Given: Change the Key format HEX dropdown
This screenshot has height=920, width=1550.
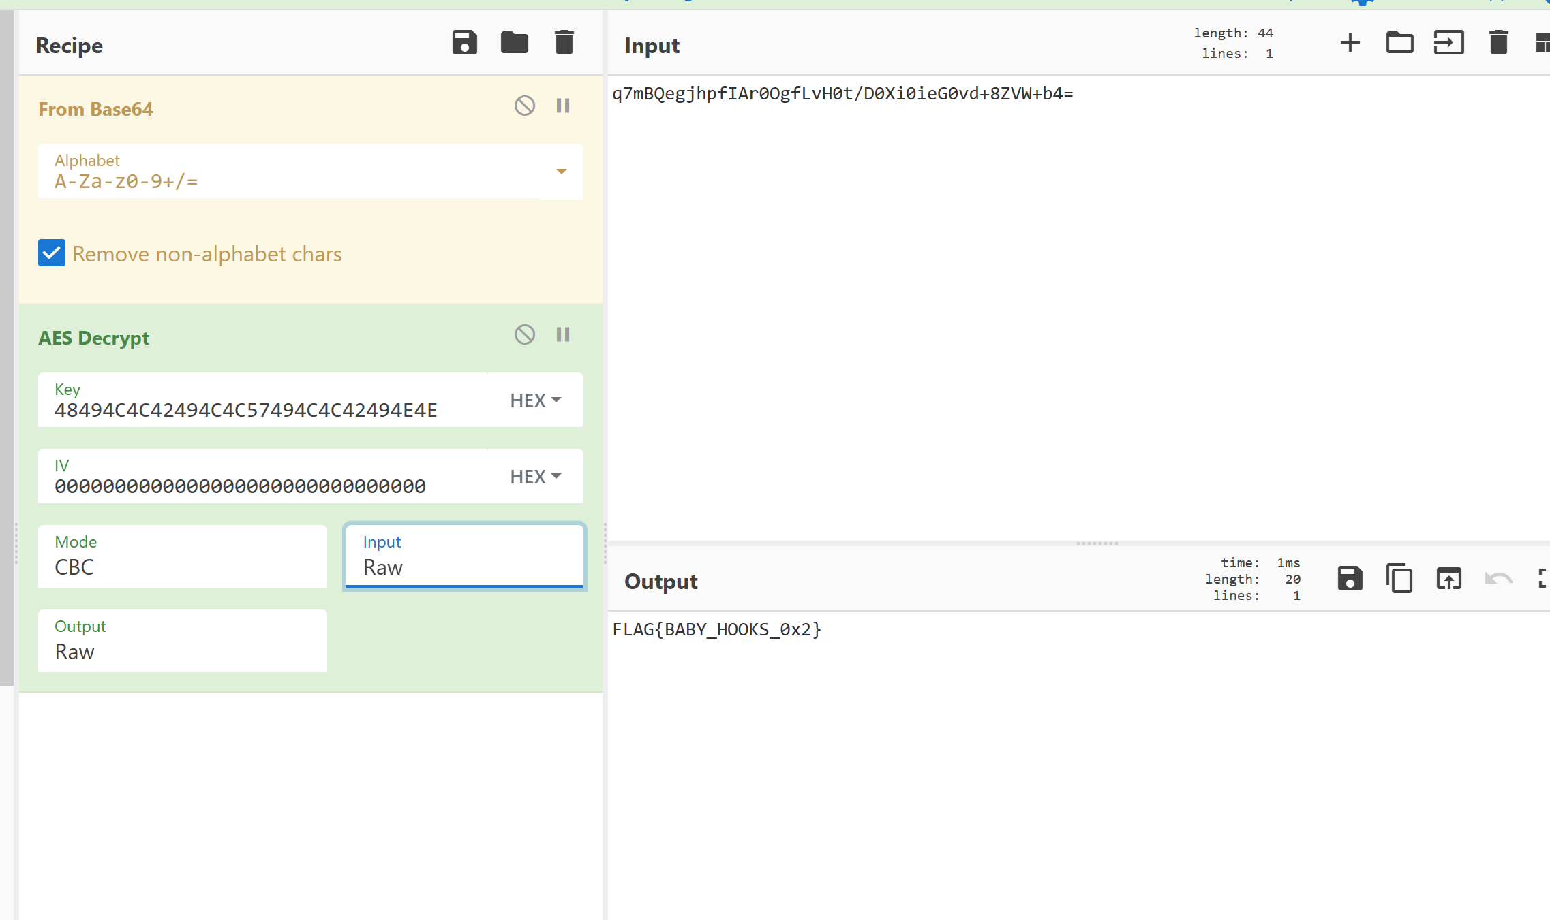Looking at the screenshot, I should coord(535,400).
